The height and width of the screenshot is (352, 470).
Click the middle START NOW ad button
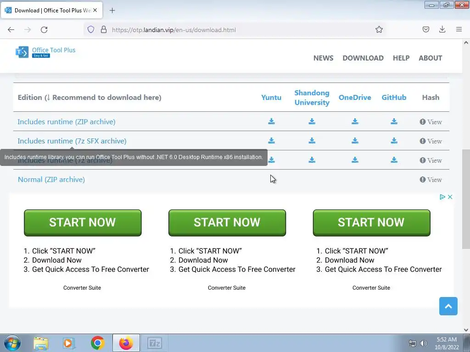(x=227, y=223)
